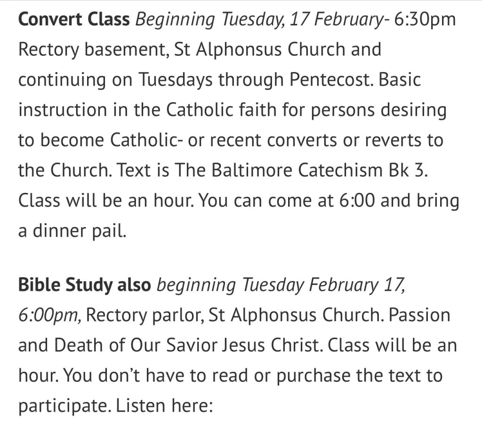Click the bold "Convert Class" heading
482x438 pixels.
click(73, 19)
